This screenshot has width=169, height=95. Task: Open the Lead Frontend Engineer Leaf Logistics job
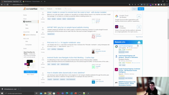[126, 46]
